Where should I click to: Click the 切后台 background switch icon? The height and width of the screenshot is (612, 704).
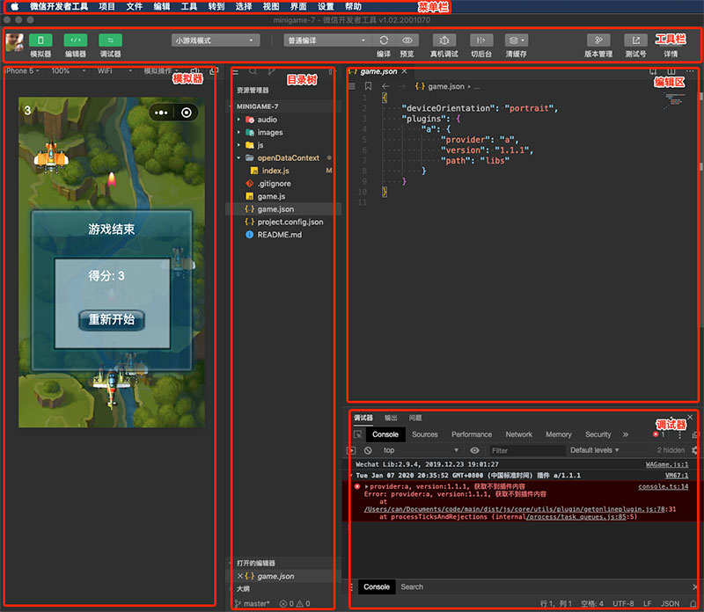point(480,40)
